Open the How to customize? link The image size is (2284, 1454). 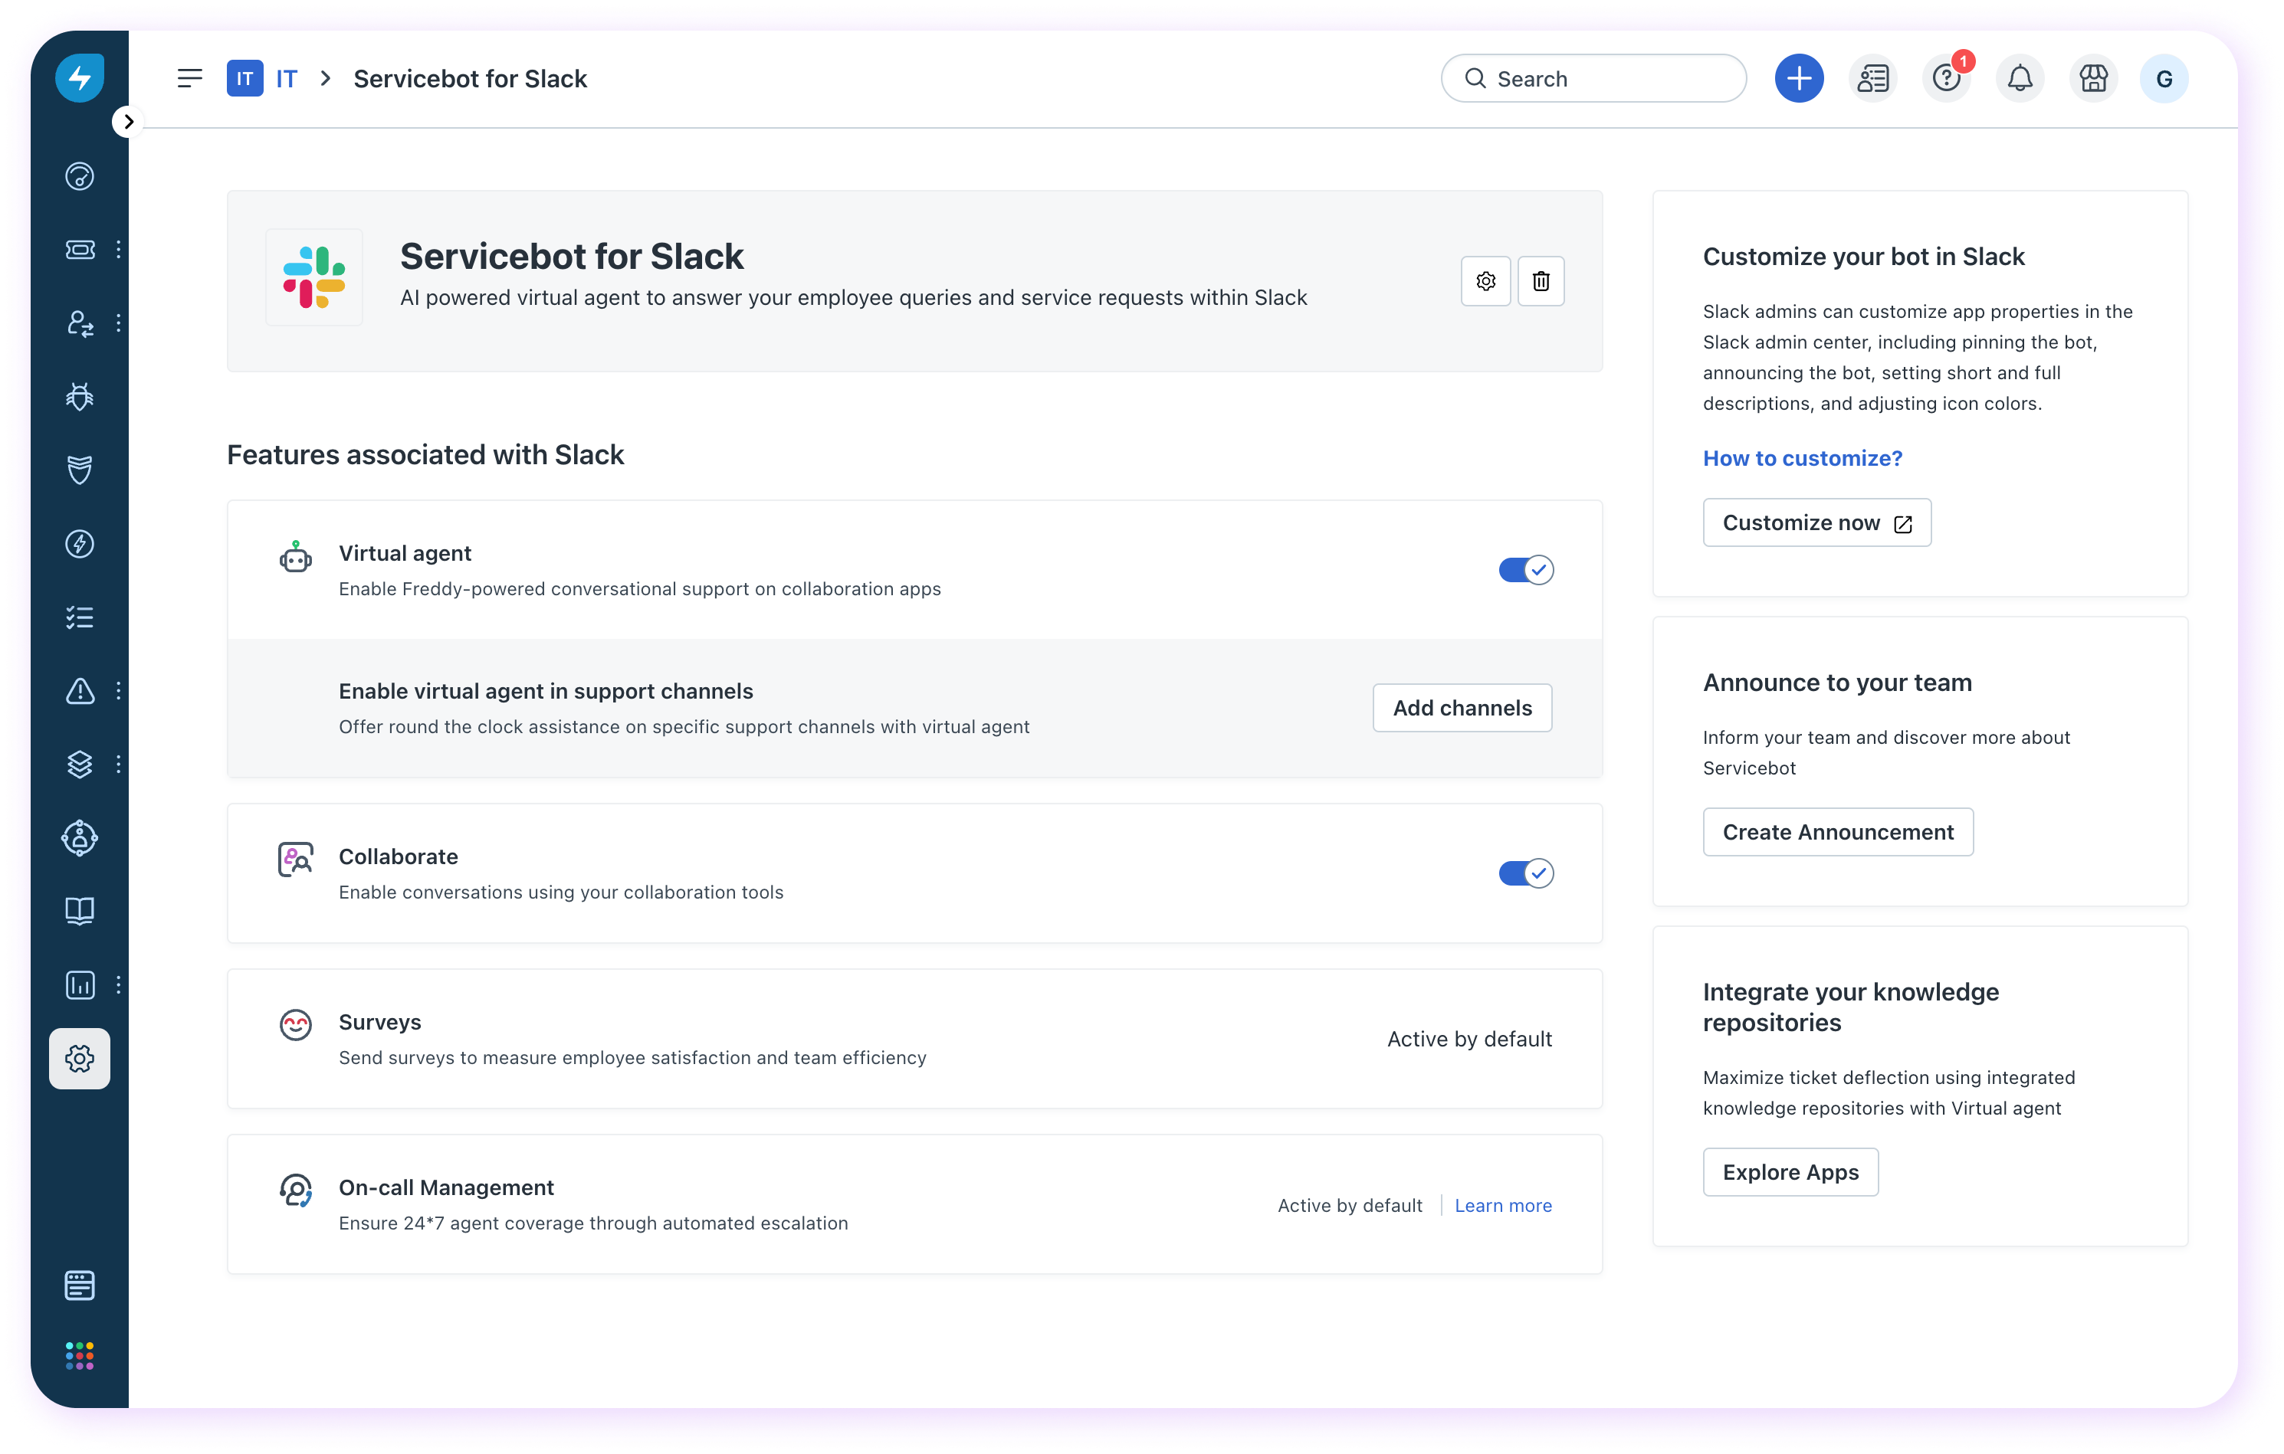[1802, 458]
